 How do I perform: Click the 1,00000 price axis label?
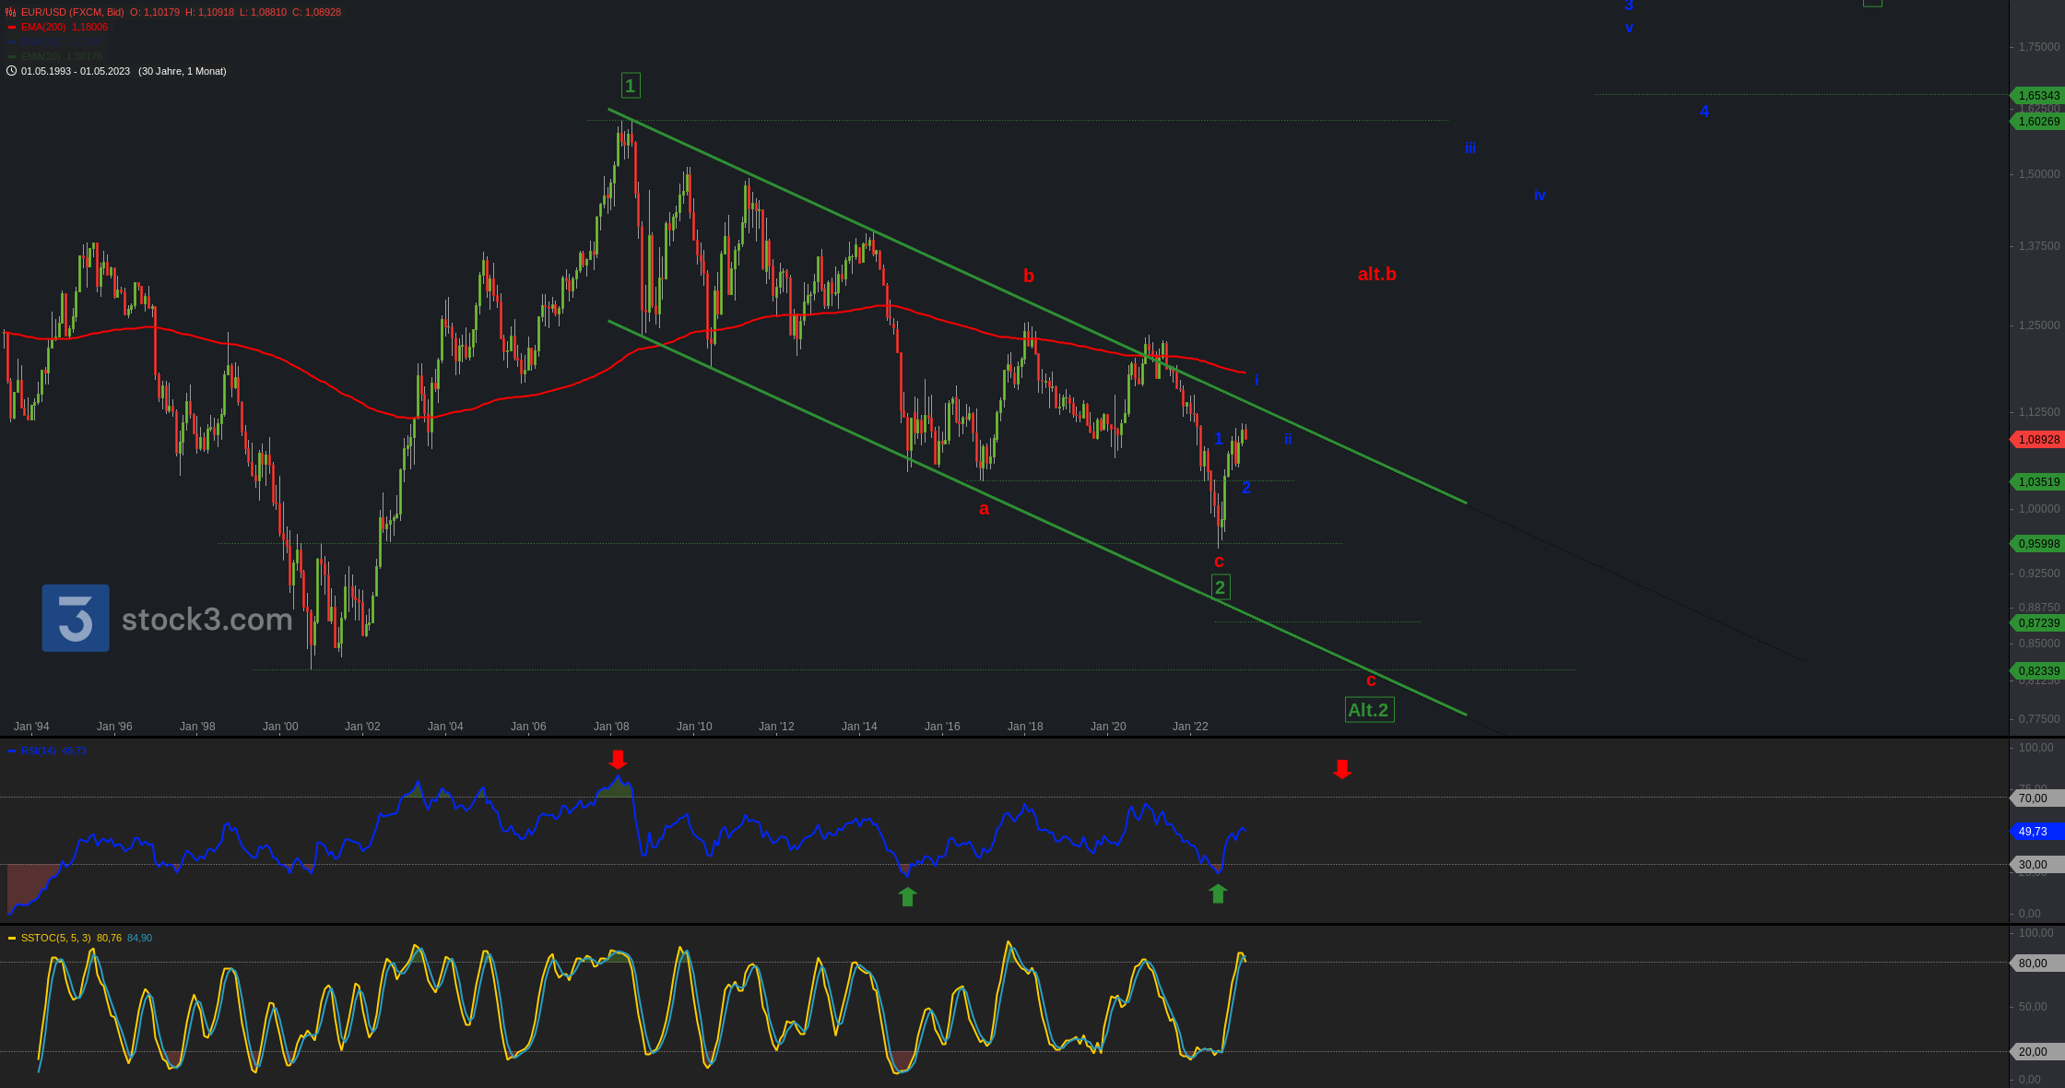tap(2039, 509)
